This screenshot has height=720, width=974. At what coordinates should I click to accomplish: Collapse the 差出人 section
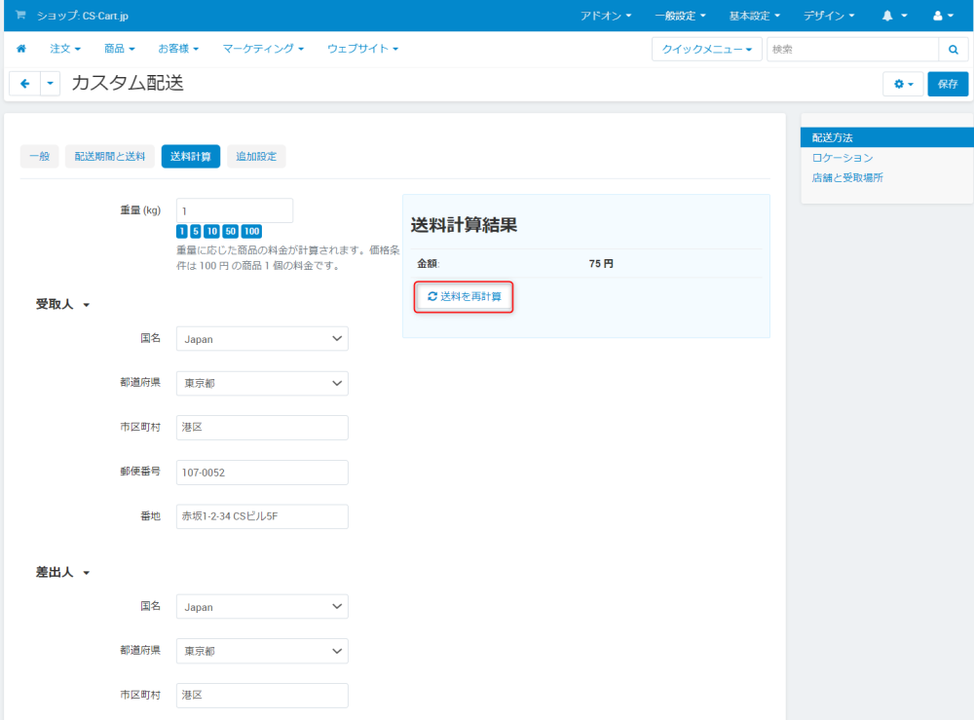tap(62, 572)
